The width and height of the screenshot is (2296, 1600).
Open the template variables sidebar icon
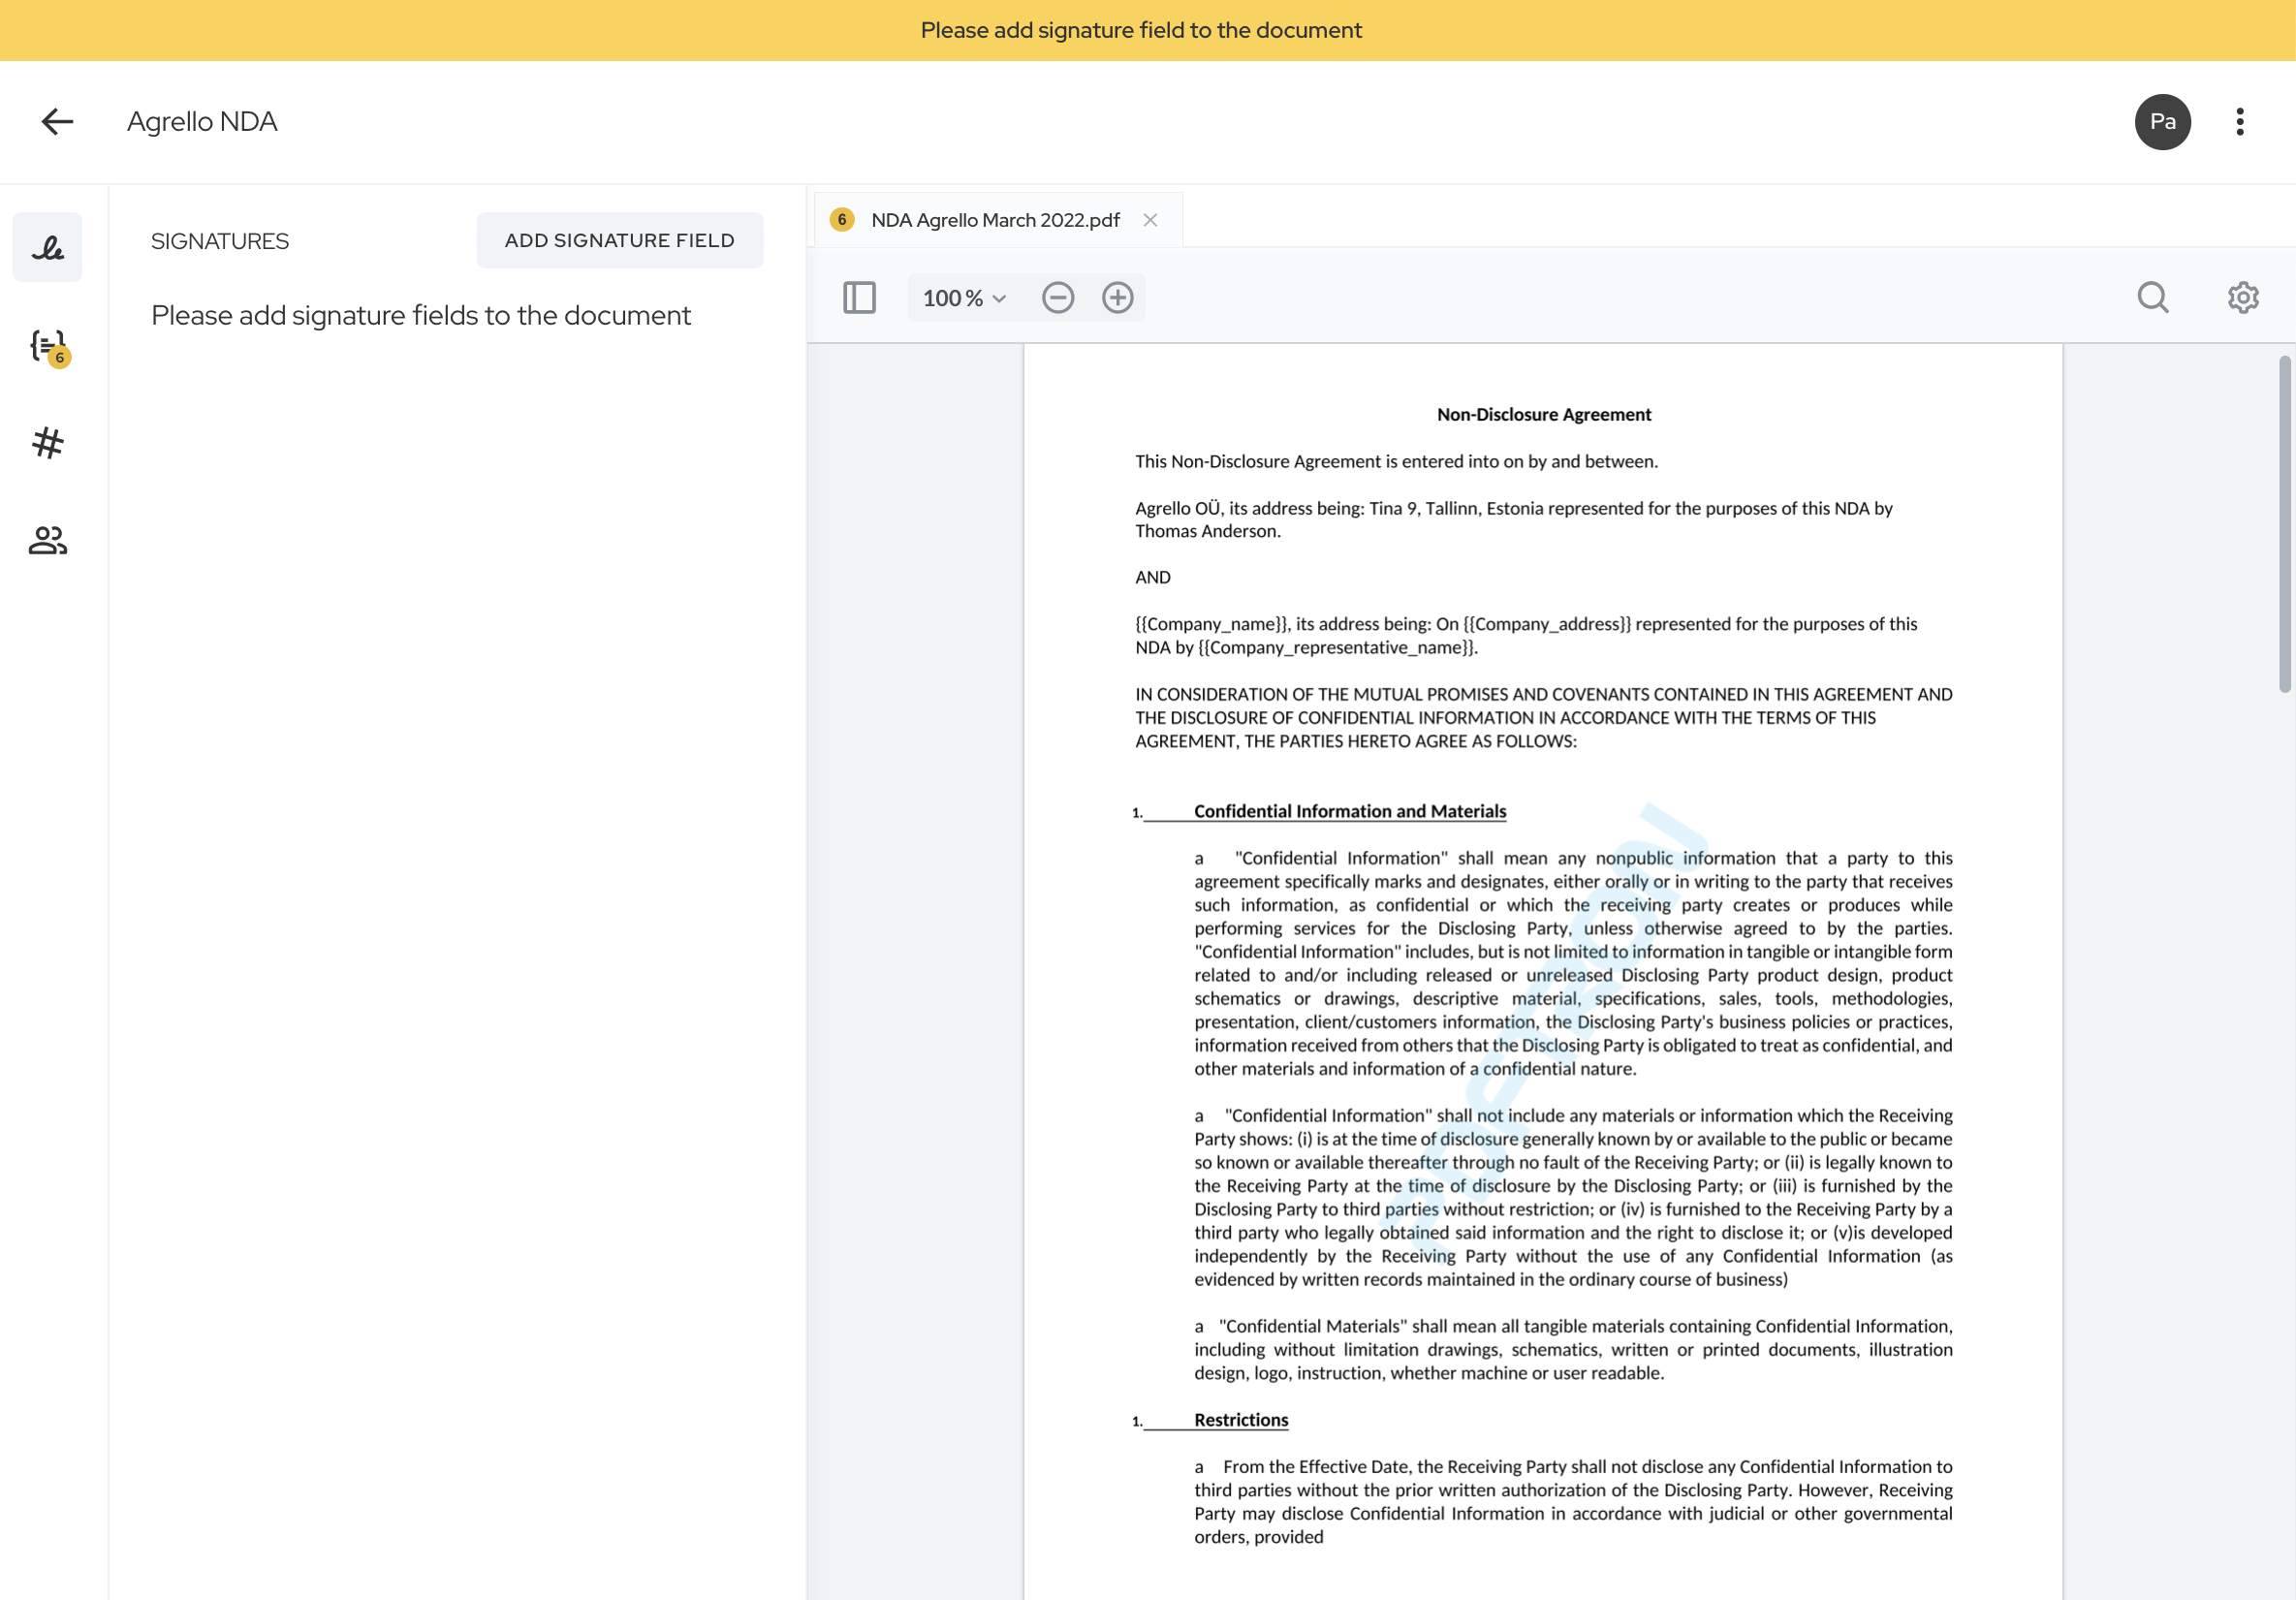tap(47, 346)
